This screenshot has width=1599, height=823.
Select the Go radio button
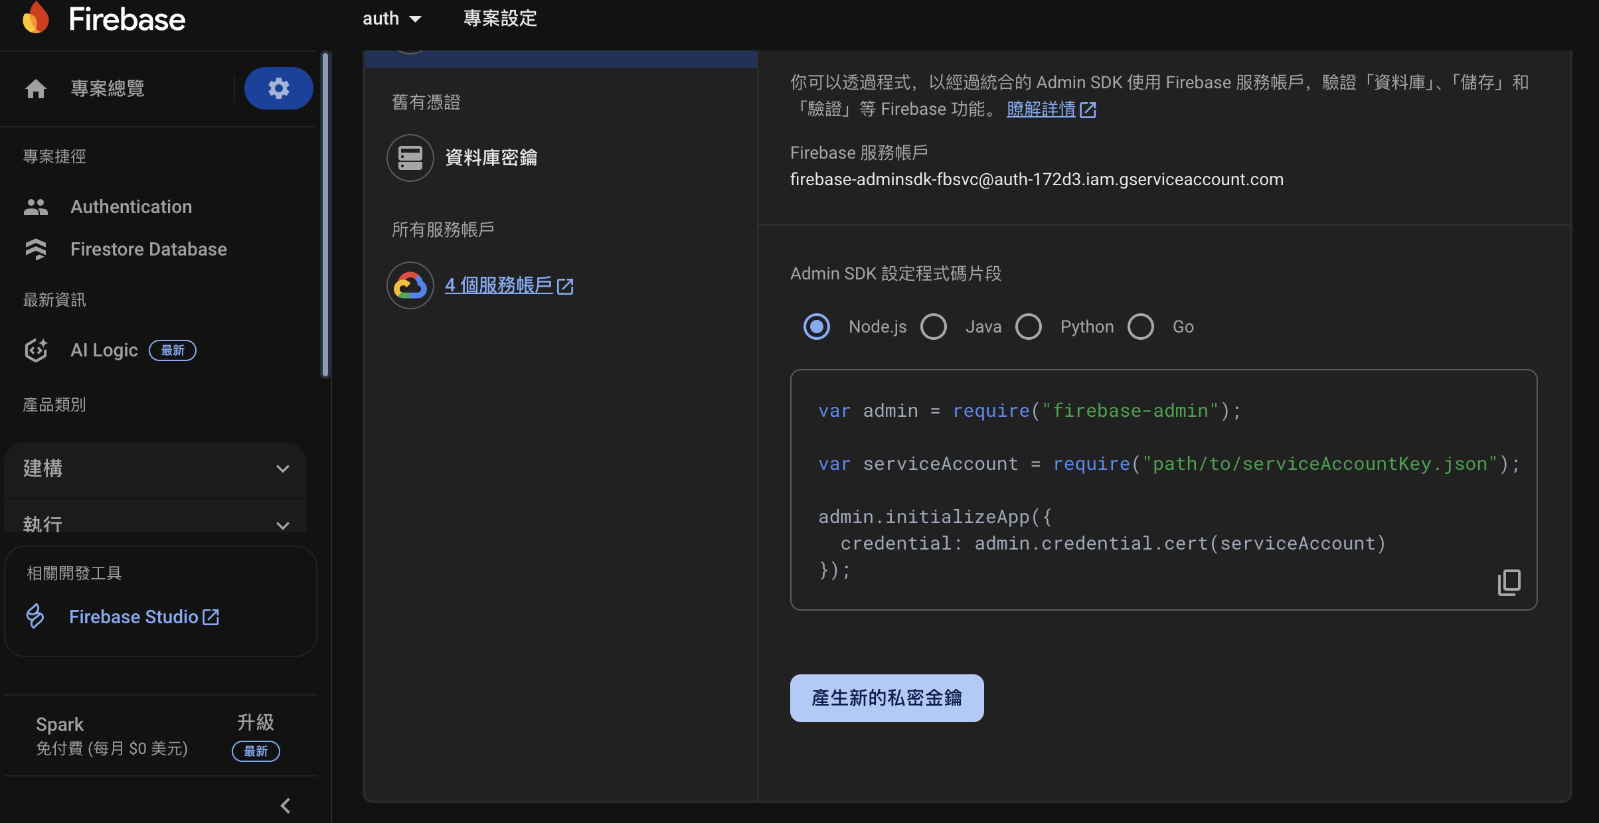(1141, 327)
